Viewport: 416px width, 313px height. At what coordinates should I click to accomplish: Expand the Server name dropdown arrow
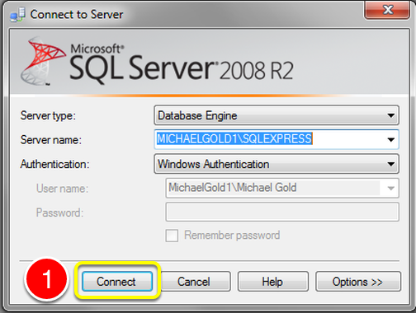(390, 139)
